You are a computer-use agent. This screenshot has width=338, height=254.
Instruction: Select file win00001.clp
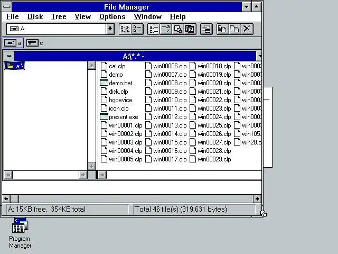121,125
